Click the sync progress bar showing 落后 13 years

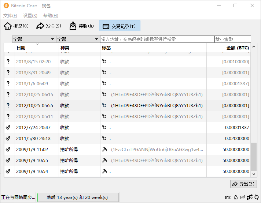tap(78, 198)
